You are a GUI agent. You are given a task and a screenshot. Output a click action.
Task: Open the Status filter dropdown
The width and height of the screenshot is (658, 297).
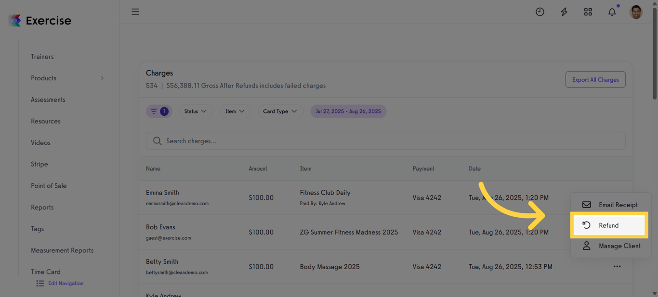coord(196,111)
